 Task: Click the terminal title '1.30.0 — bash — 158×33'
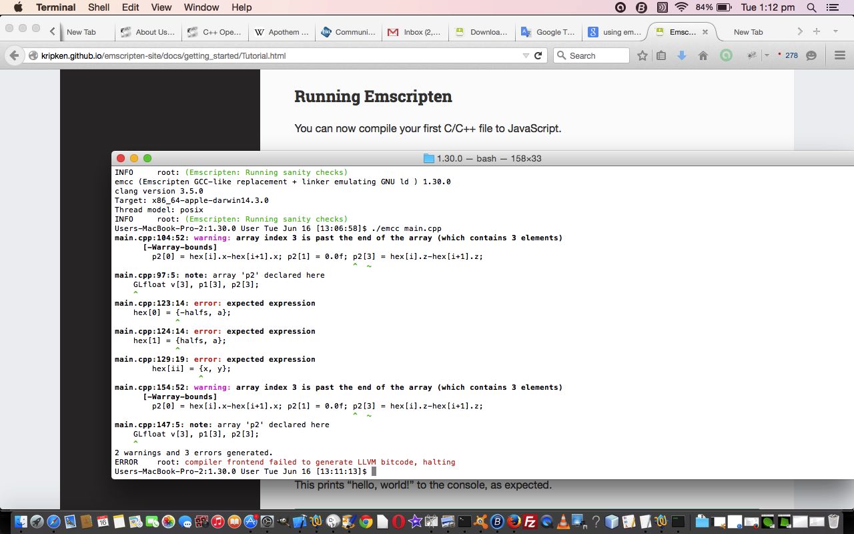pyautogui.click(x=489, y=158)
